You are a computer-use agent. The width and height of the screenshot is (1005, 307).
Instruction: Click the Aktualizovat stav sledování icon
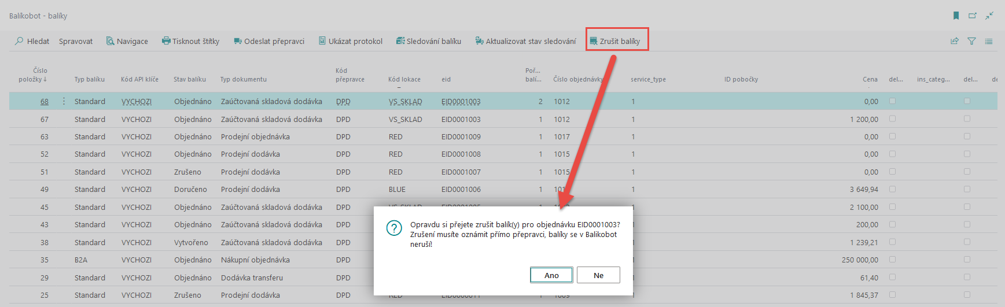pyautogui.click(x=480, y=41)
